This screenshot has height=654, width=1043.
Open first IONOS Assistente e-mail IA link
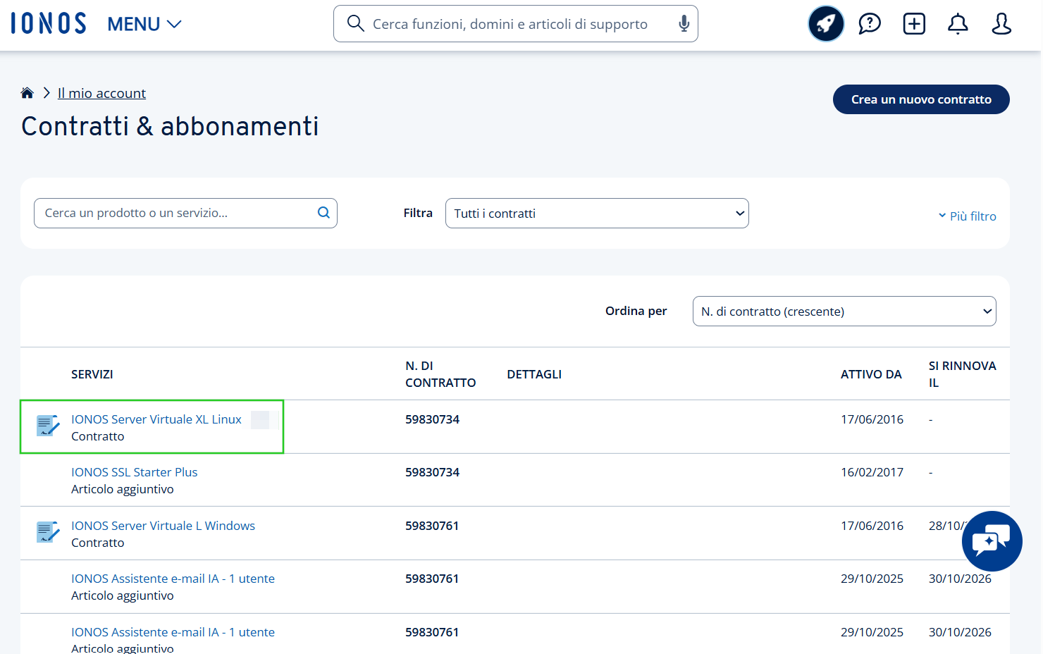tap(173, 579)
